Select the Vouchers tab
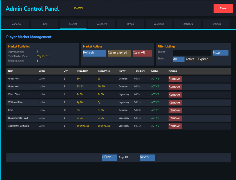Viewport: 236px width, 180px height. [102, 24]
